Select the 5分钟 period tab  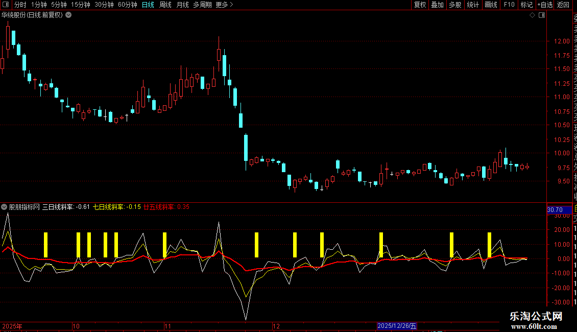pyautogui.click(x=59, y=5)
